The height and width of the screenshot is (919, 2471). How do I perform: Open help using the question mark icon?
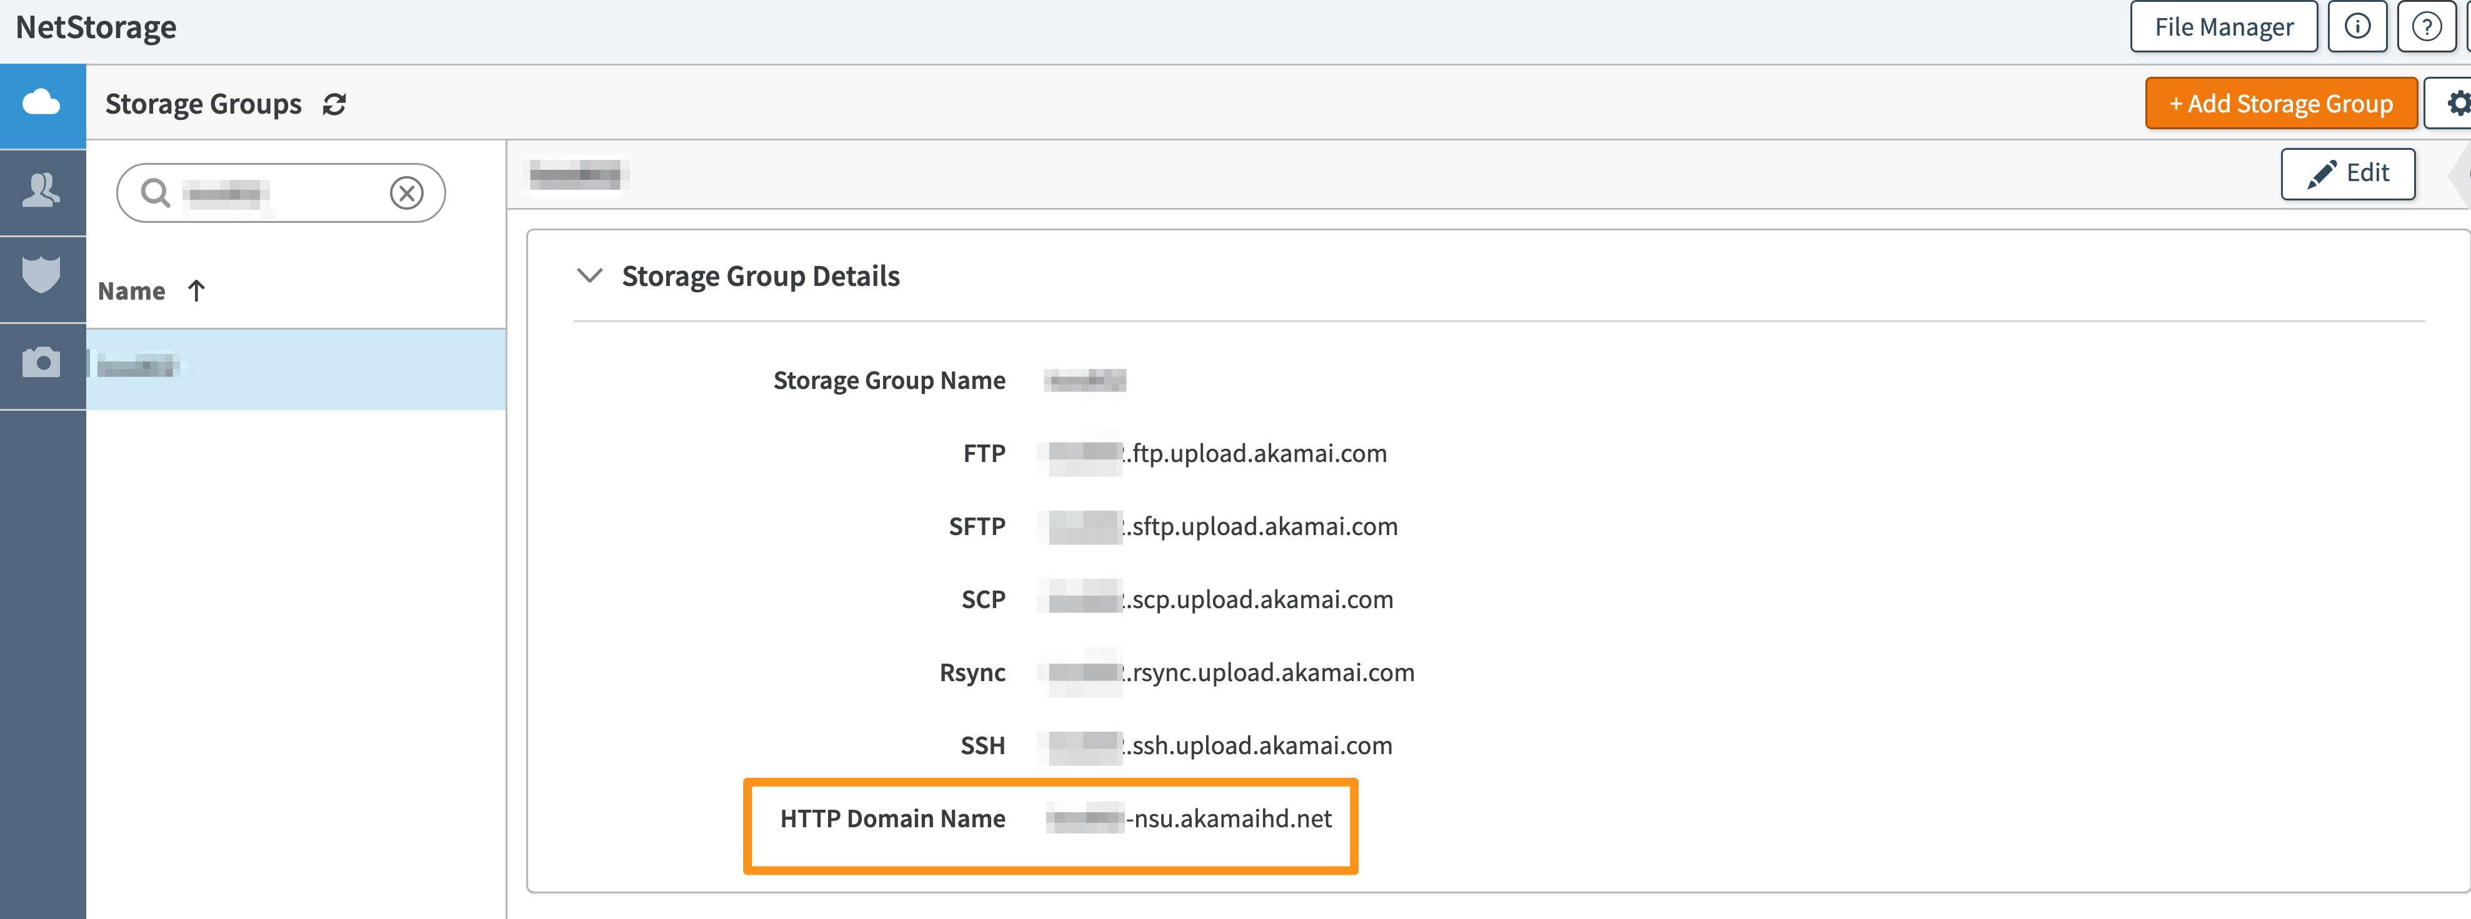(2427, 26)
